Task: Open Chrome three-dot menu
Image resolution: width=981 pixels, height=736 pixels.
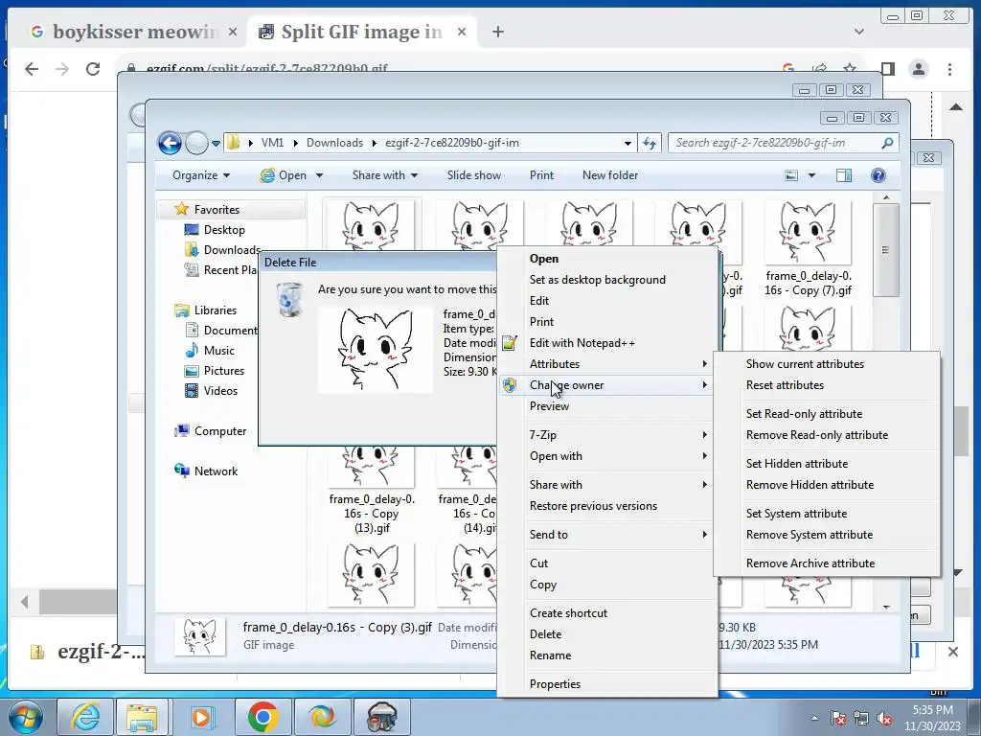Action: click(949, 69)
